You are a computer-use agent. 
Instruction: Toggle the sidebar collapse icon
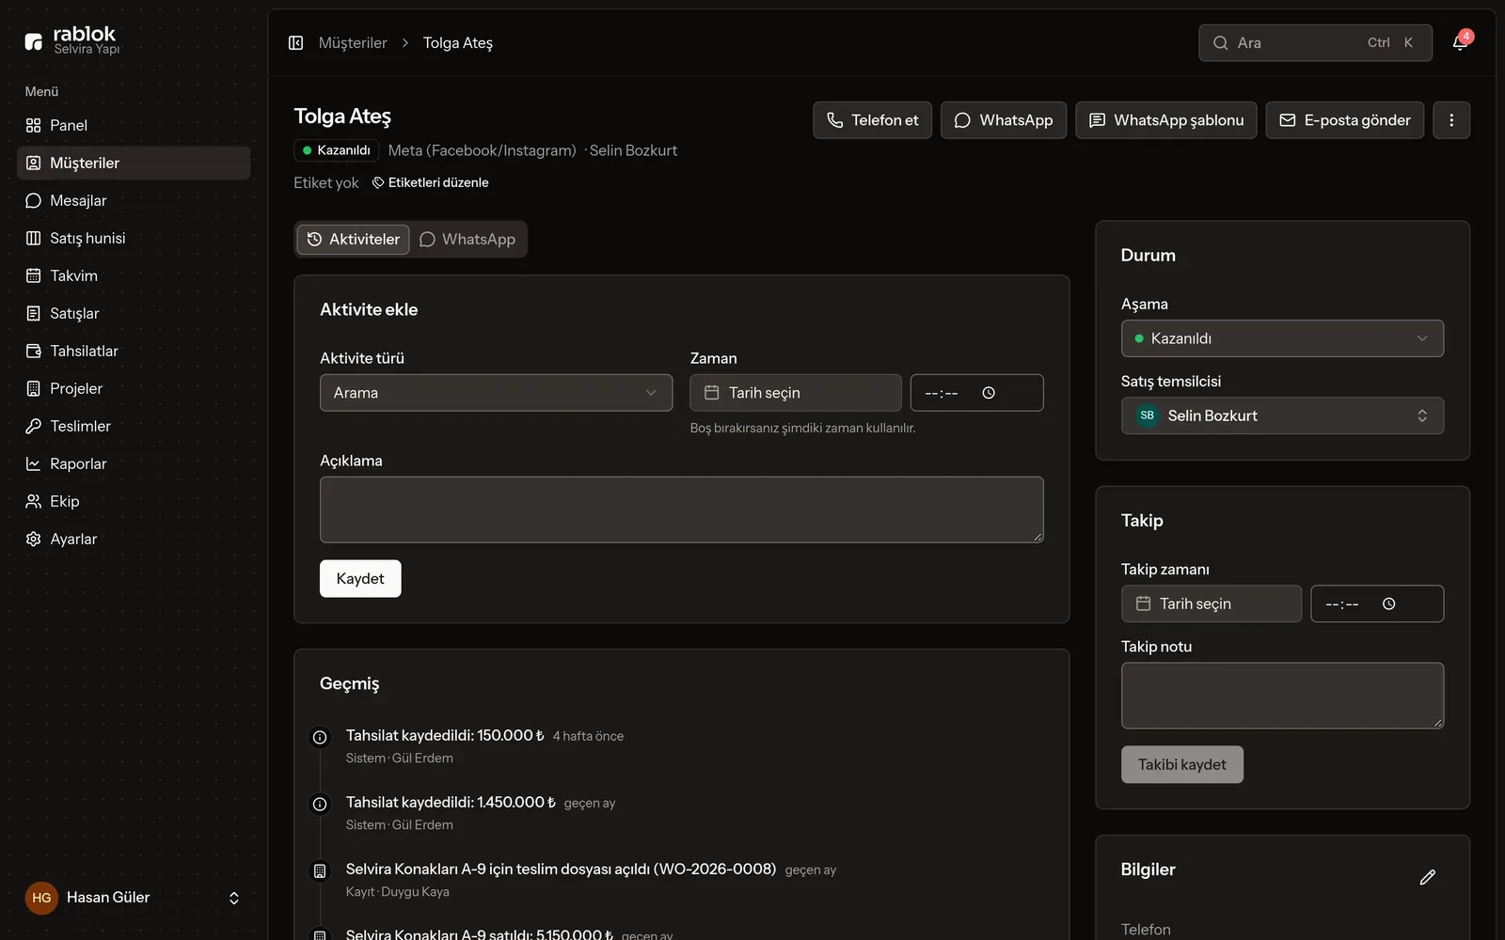295,42
